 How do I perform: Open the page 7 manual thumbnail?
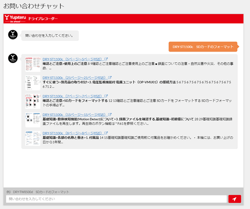pyautogui.click(x=33, y=101)
